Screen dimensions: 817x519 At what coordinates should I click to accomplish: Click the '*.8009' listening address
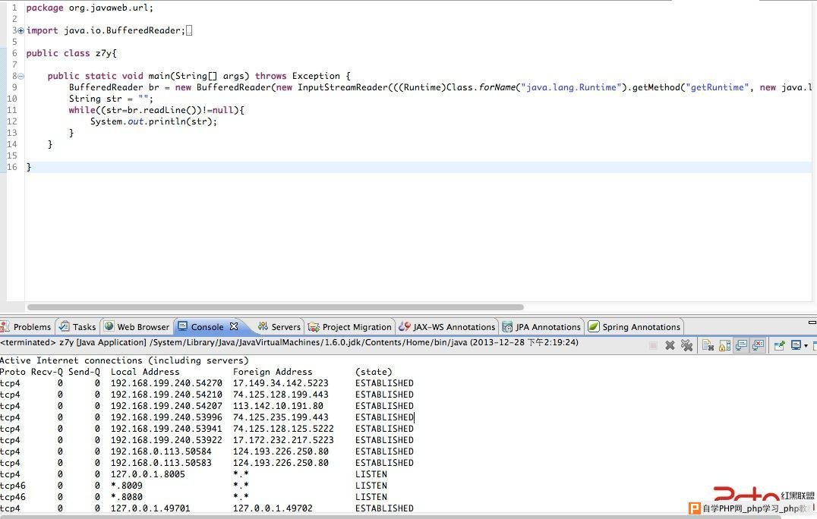tap(127, 486)
